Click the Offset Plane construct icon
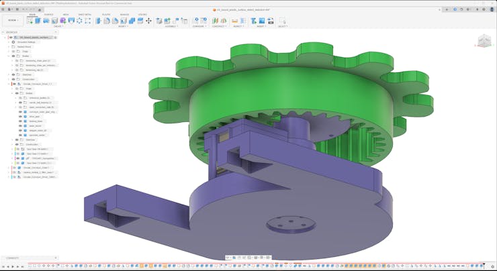This screenshot has height=271, width=497. pos(215,21)
